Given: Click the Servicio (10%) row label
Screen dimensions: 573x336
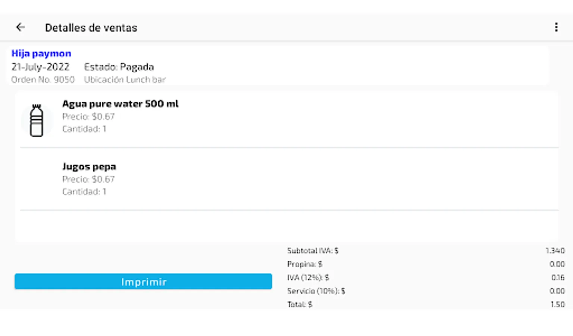Looking at the screenshot, I should (316, 291).
